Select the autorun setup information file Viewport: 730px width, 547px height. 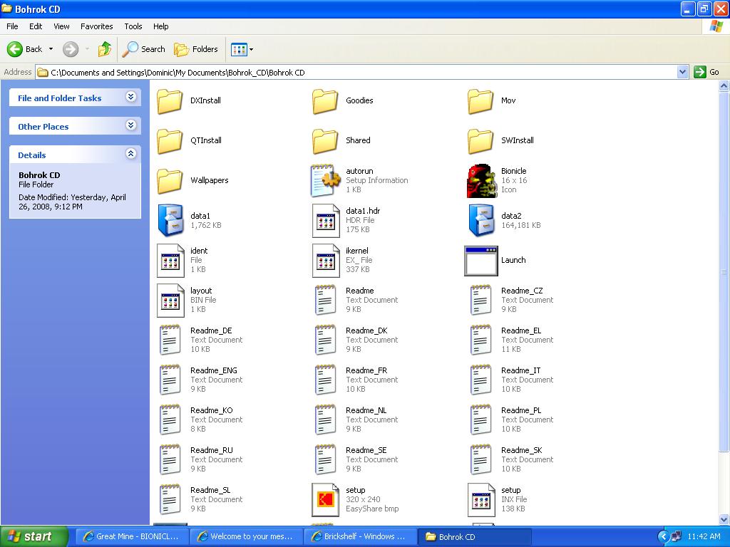326,181
